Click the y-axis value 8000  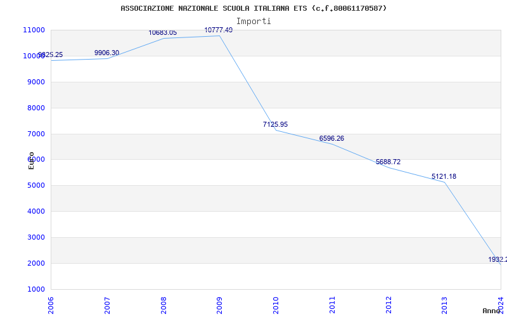point(36,108)
